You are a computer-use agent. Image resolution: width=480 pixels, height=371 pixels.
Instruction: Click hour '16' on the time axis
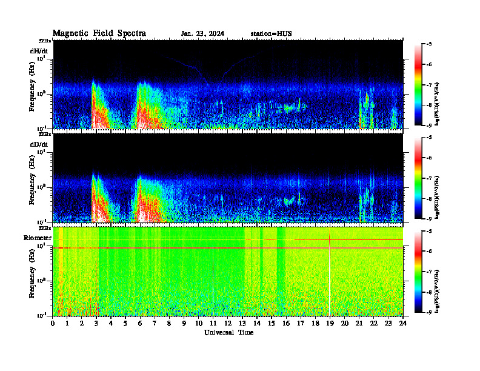(x=287, y=323)
